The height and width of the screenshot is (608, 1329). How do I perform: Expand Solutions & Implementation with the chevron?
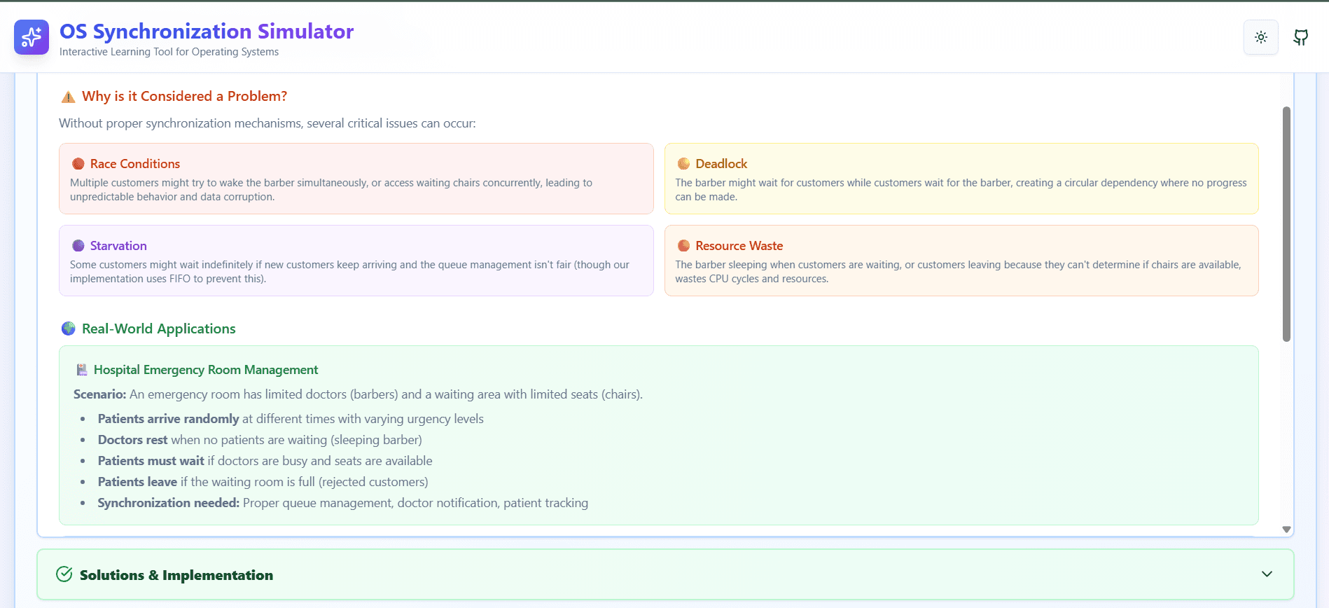pyautogui.click(x=1267, y=574)
